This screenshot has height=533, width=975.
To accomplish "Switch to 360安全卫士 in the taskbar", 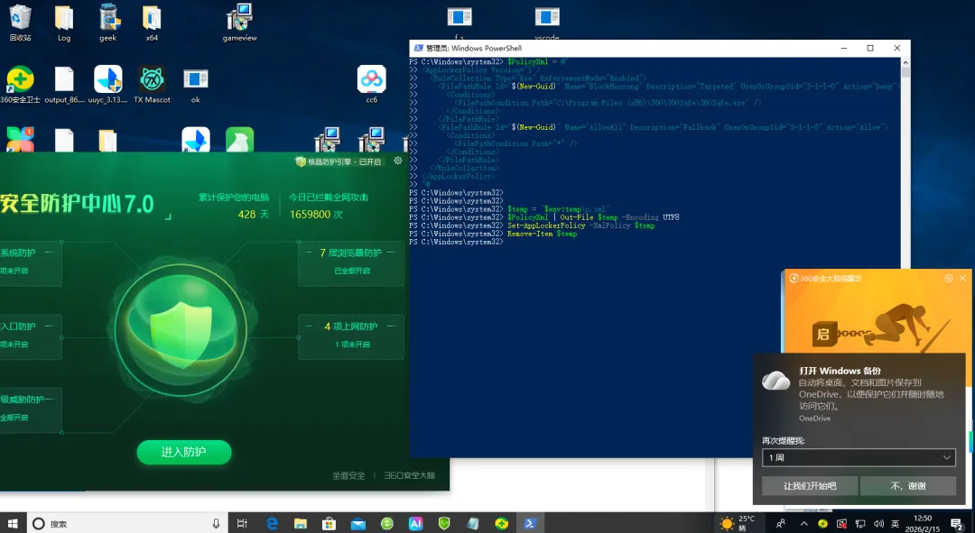I will pyautogui.click(x=501, y=524).
